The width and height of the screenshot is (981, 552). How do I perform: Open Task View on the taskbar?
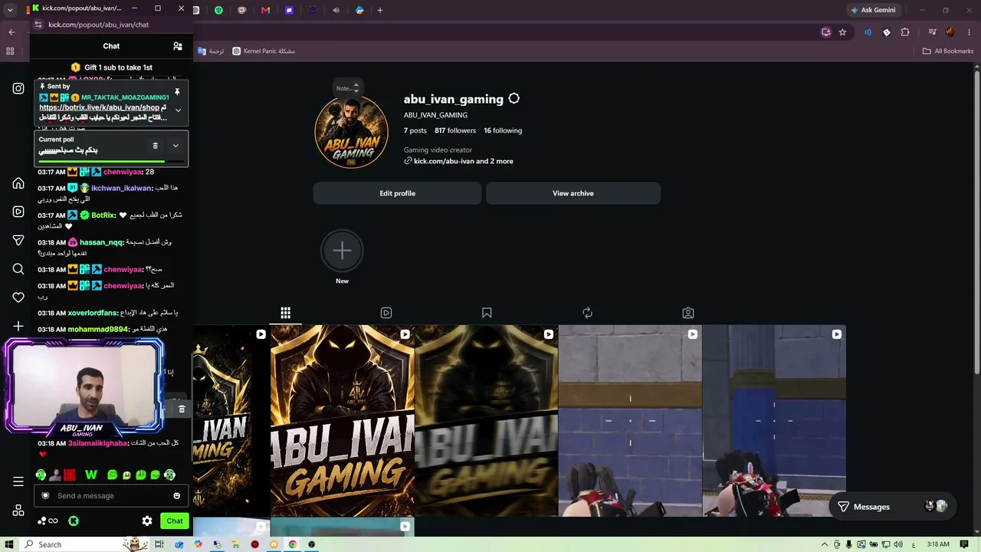159,544
